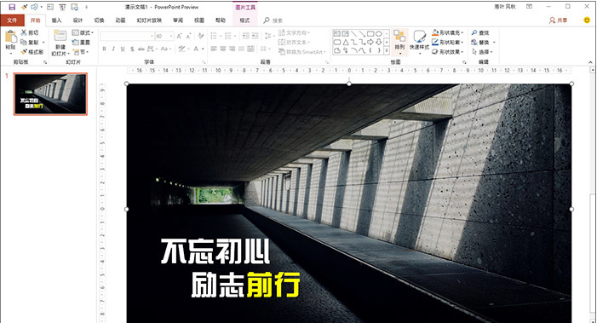The height and width of the screenshot is (323, 597).
Task: Cut selection with 剪切
Action: pos(30,32)
